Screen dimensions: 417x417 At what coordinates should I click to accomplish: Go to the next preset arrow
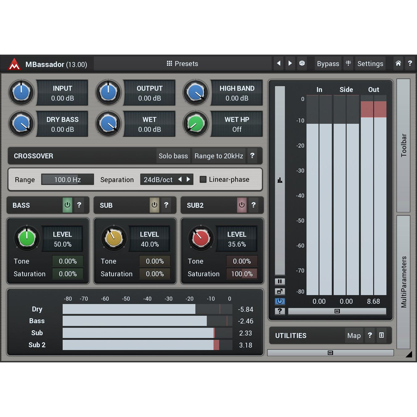click(290, 63)
